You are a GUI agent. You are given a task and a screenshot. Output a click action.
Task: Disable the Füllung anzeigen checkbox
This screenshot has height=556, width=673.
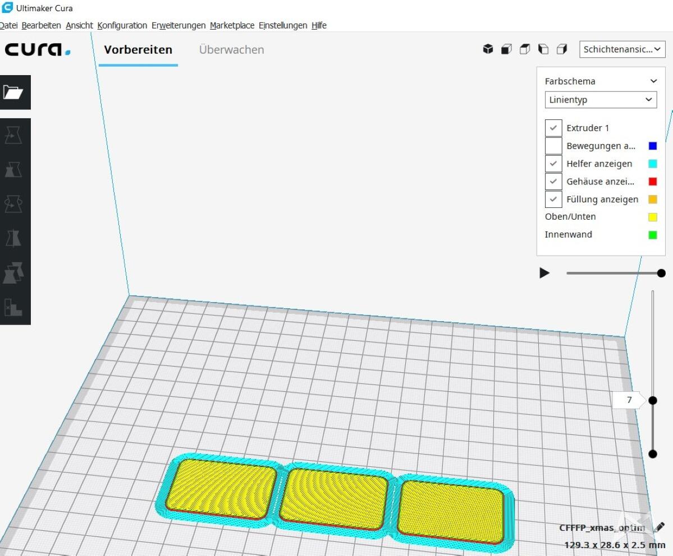pos(553,199)
